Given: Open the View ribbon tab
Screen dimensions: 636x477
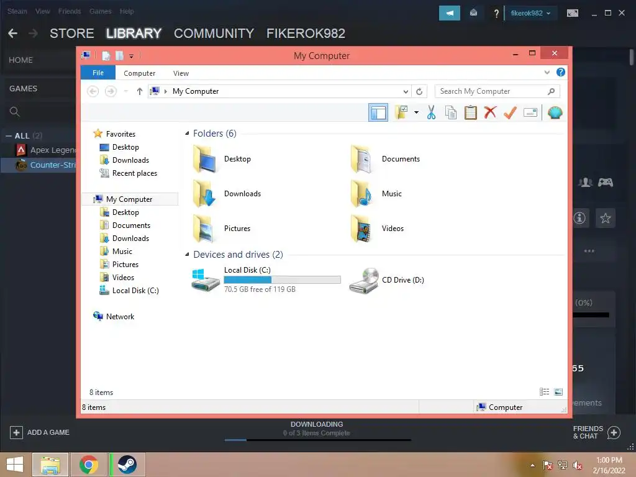Looking at the screenshot, I should pyautogui.click(x=181, y=73).
